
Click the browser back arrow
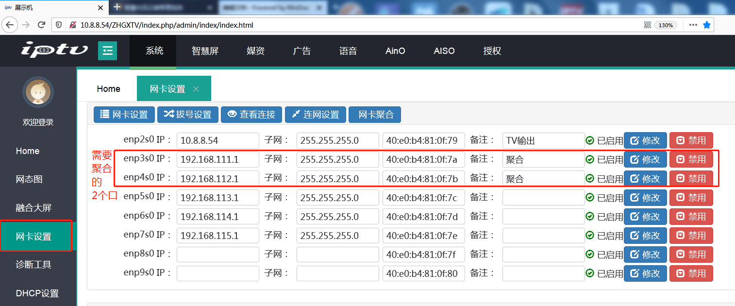10,25
